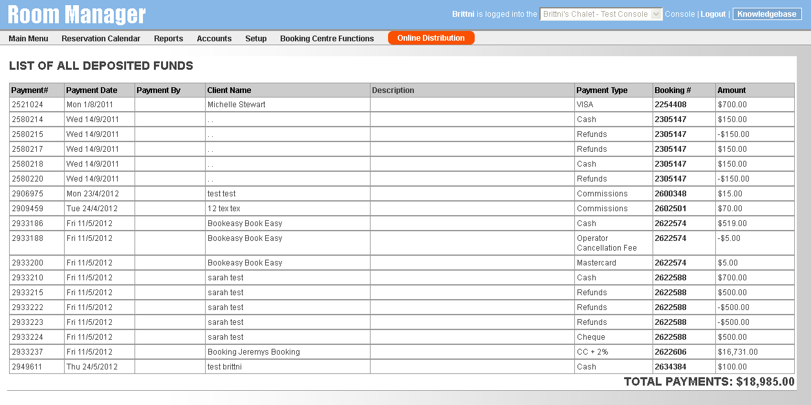Viewport: 811px width, 405px height.
Task: Open Reservation Calendar menu
Action: (101, 39)
